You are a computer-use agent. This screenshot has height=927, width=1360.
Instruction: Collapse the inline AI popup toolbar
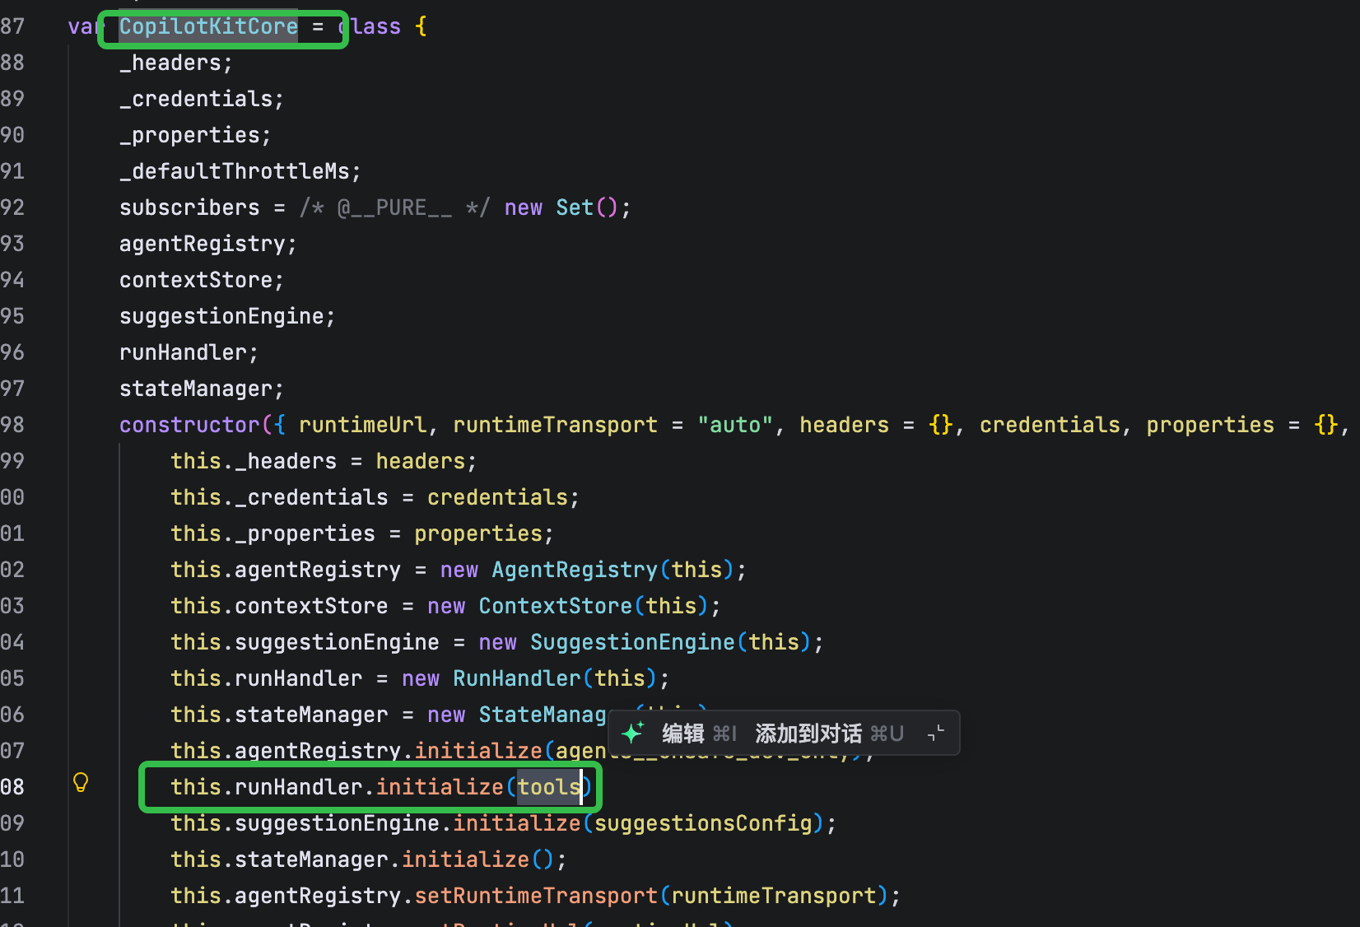936,733
